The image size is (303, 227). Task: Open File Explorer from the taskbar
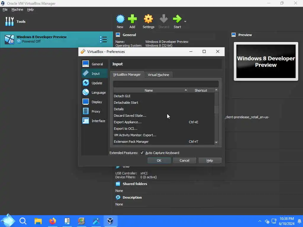pyautogui.click(x=38, y=221)
